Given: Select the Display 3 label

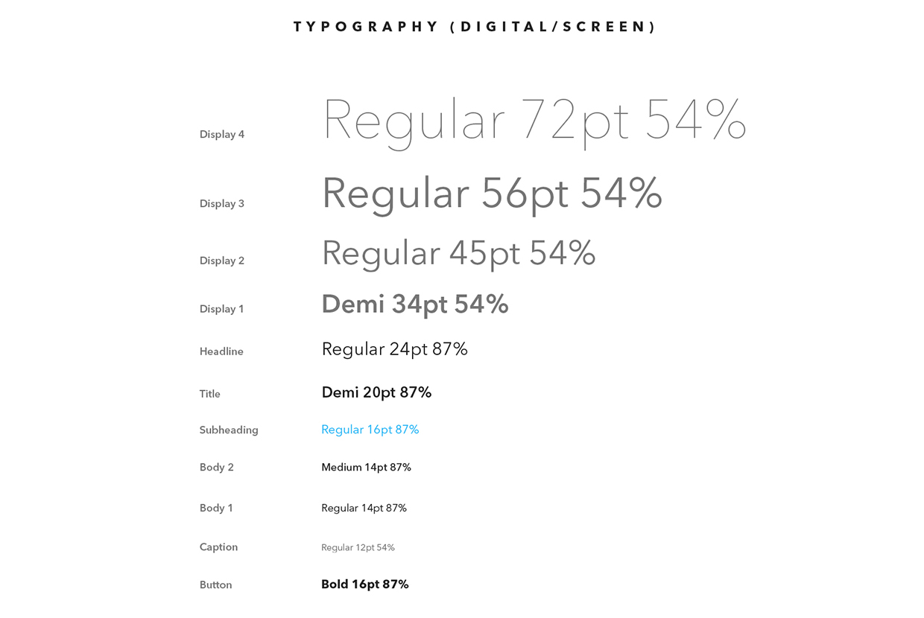Looking at the screenshot, I should 222,204.
